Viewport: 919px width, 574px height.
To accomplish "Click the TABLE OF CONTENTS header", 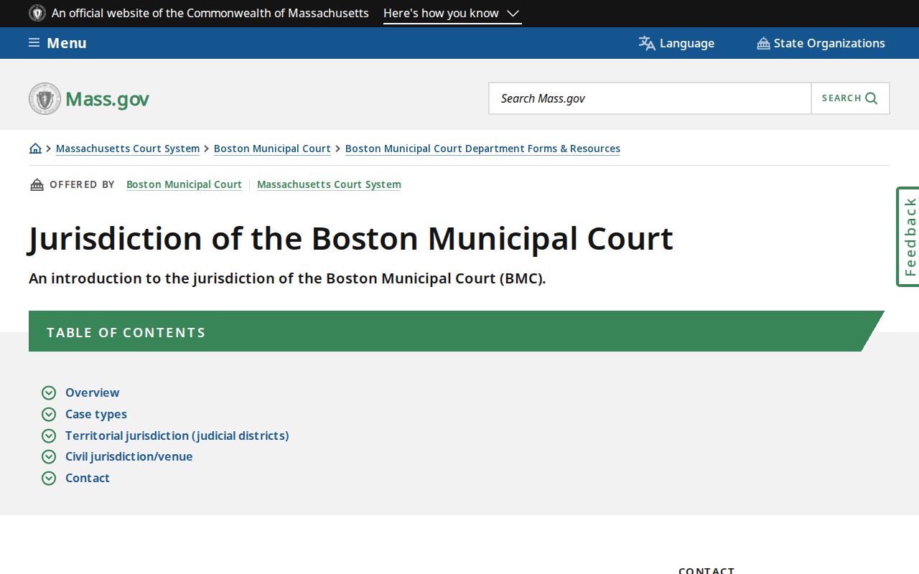I will (x=456, y=331).
